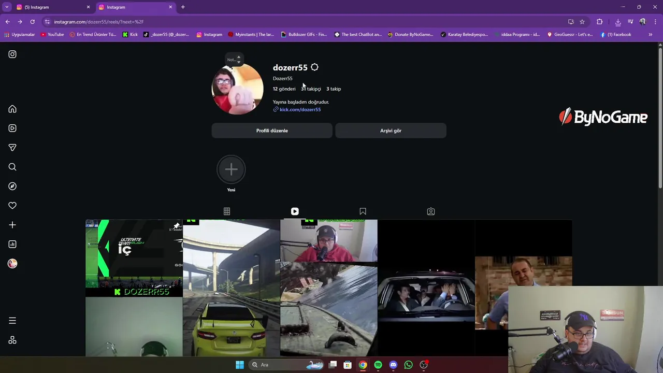Click the note bubble above the avatar
Image resolution: width=663 pixels, height=373 pixels.
(x=234, y=59)
